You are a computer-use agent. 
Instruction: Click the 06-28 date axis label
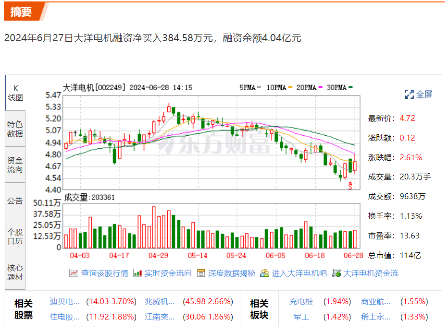[353, 256]
